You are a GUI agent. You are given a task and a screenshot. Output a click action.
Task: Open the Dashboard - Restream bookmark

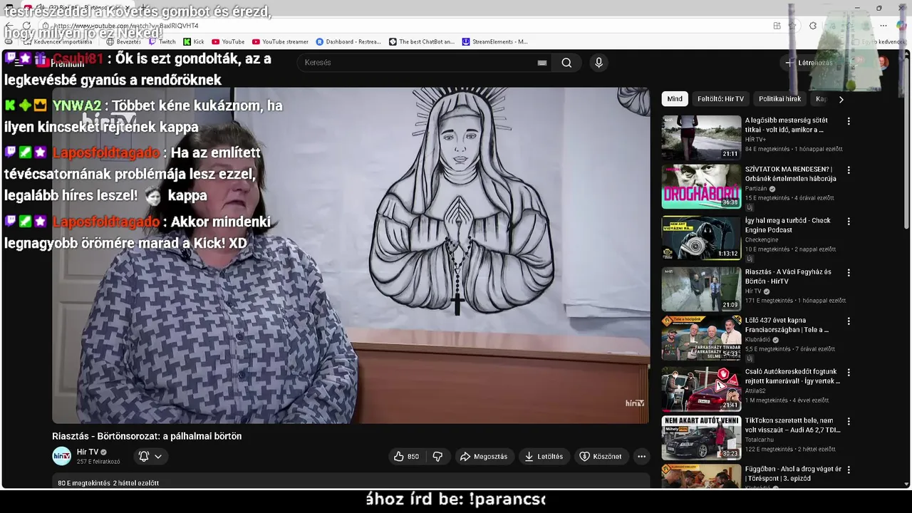click(x=348, y=42)
